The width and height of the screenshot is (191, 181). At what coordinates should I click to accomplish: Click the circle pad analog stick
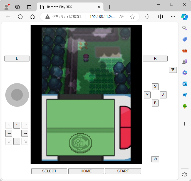tap(17, 95)
